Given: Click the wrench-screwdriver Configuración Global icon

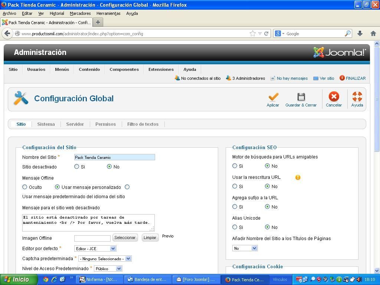Looking at the screenshot, I should click(x=21, y=98).
